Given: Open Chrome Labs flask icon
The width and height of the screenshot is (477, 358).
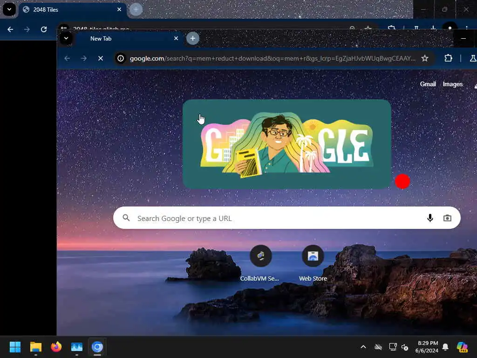Looking at the screenshot, I should 473,58.
